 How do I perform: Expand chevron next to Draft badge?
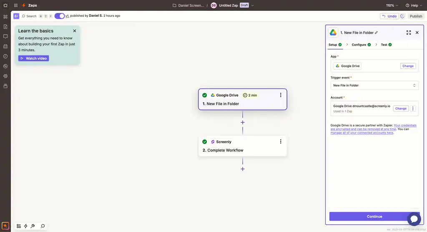(x=252, y=5)
